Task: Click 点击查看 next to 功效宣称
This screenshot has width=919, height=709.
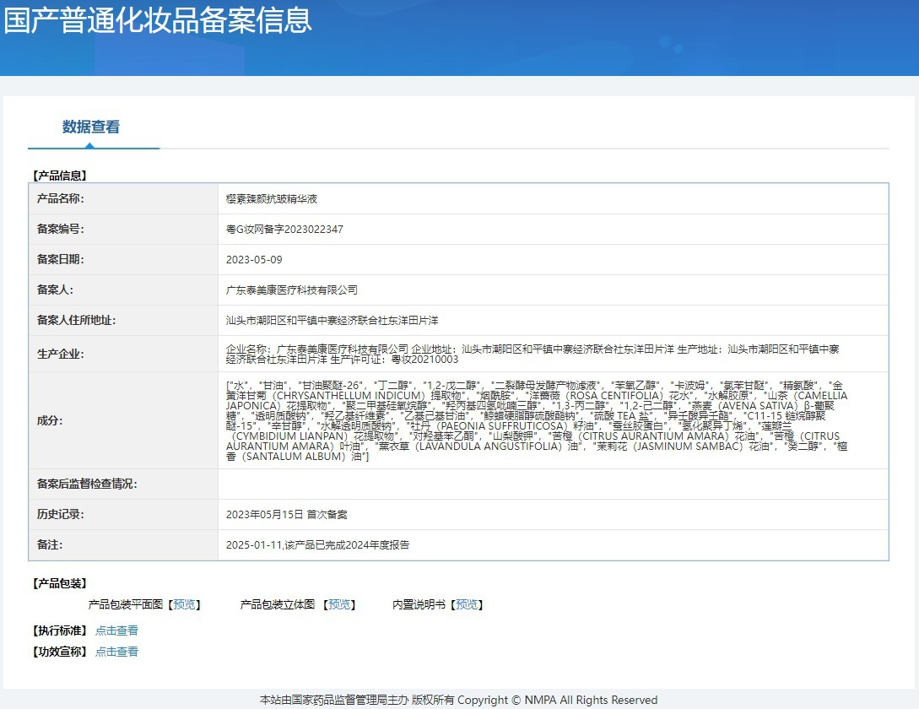Action: (116, 652)
